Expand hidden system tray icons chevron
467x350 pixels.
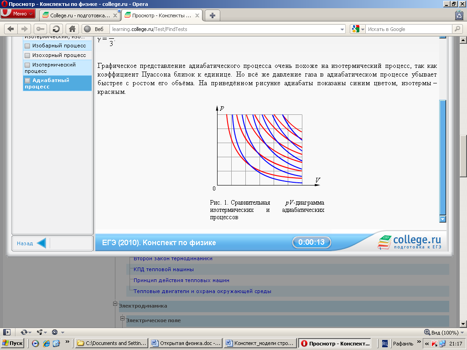pos(427,344)
